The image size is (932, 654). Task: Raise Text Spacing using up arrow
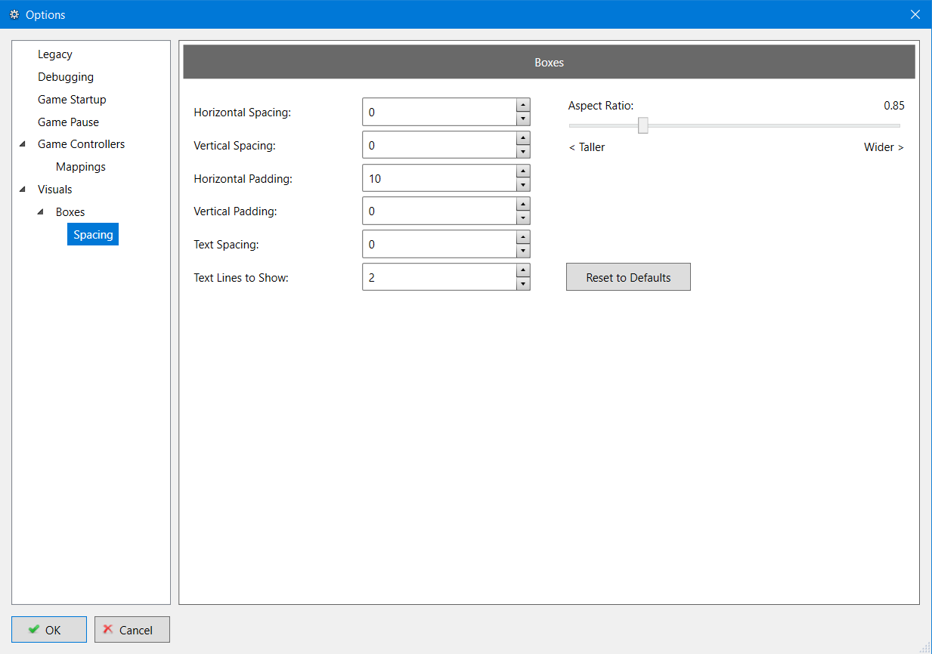(x=522, y=237)
